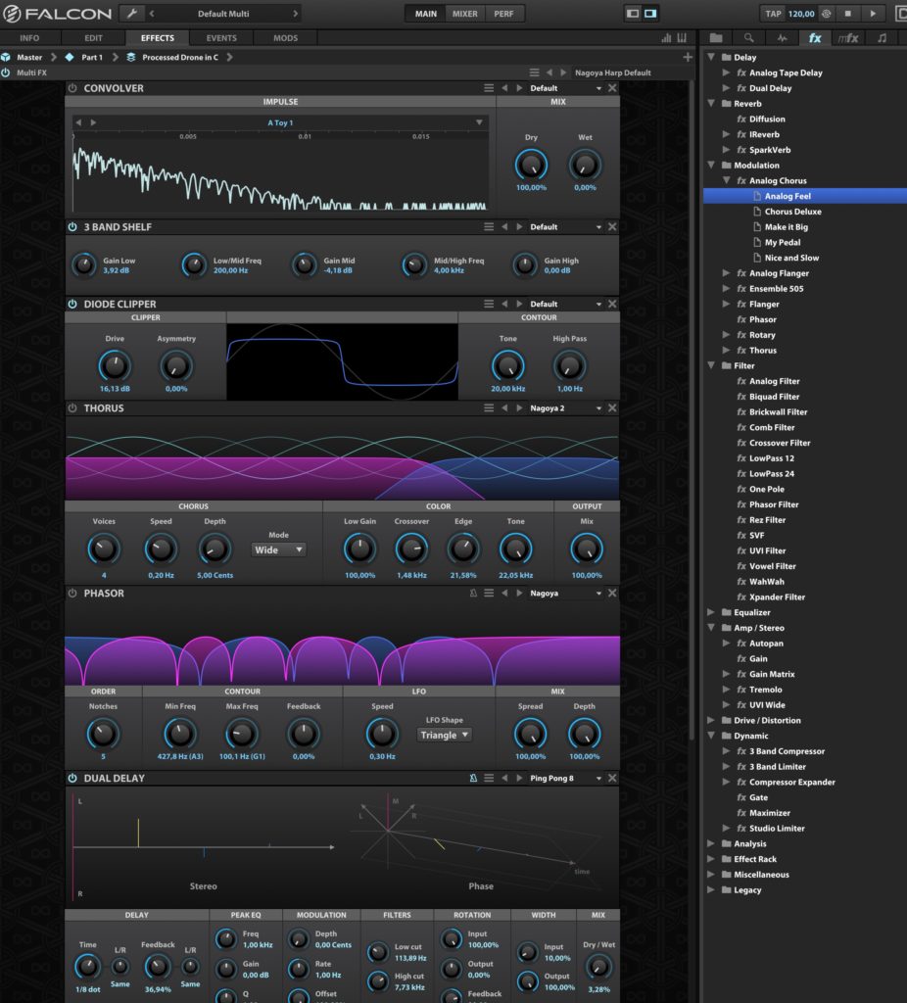Bypass the Dual Delay effect
The width and height of the screenshot is (907, 1003).
tap(72, 778)
